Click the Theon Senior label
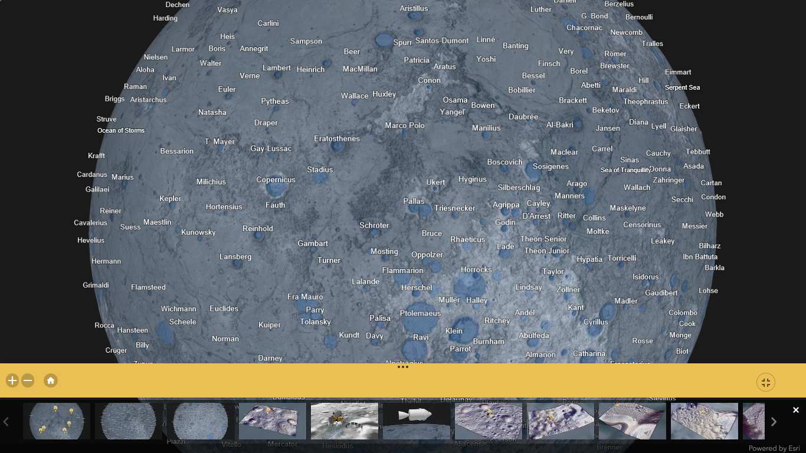This screenshot has height=453, width=806. point(543,239)
